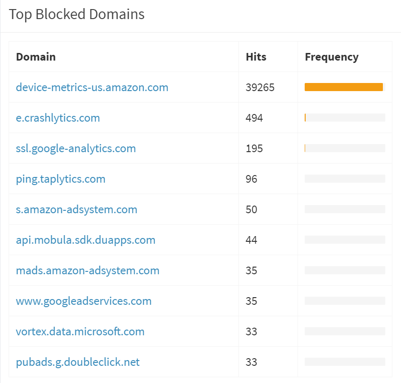The width and height of the screenshot is (401, 383).
Task: Click the www.googleadservices.com link
Action: [83, 301]
